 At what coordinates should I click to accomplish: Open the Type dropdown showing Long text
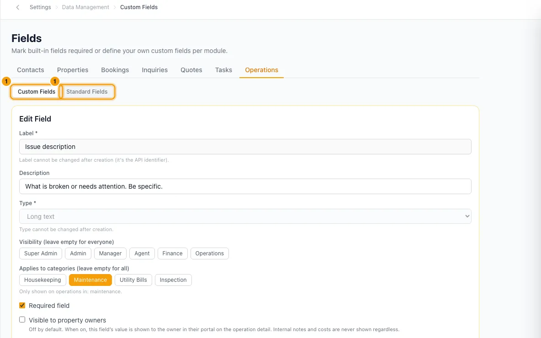click(245, 216)
